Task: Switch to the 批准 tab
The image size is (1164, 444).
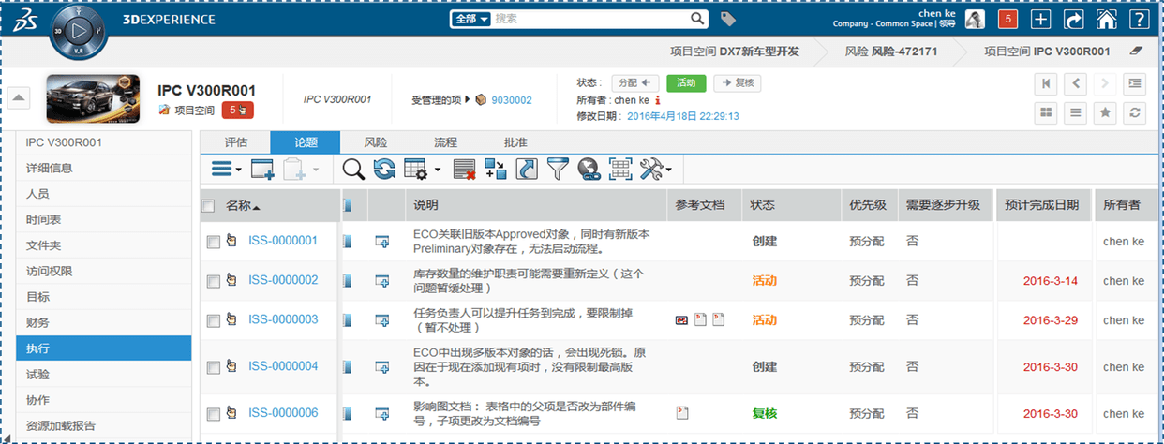Action: click(515, 142)
